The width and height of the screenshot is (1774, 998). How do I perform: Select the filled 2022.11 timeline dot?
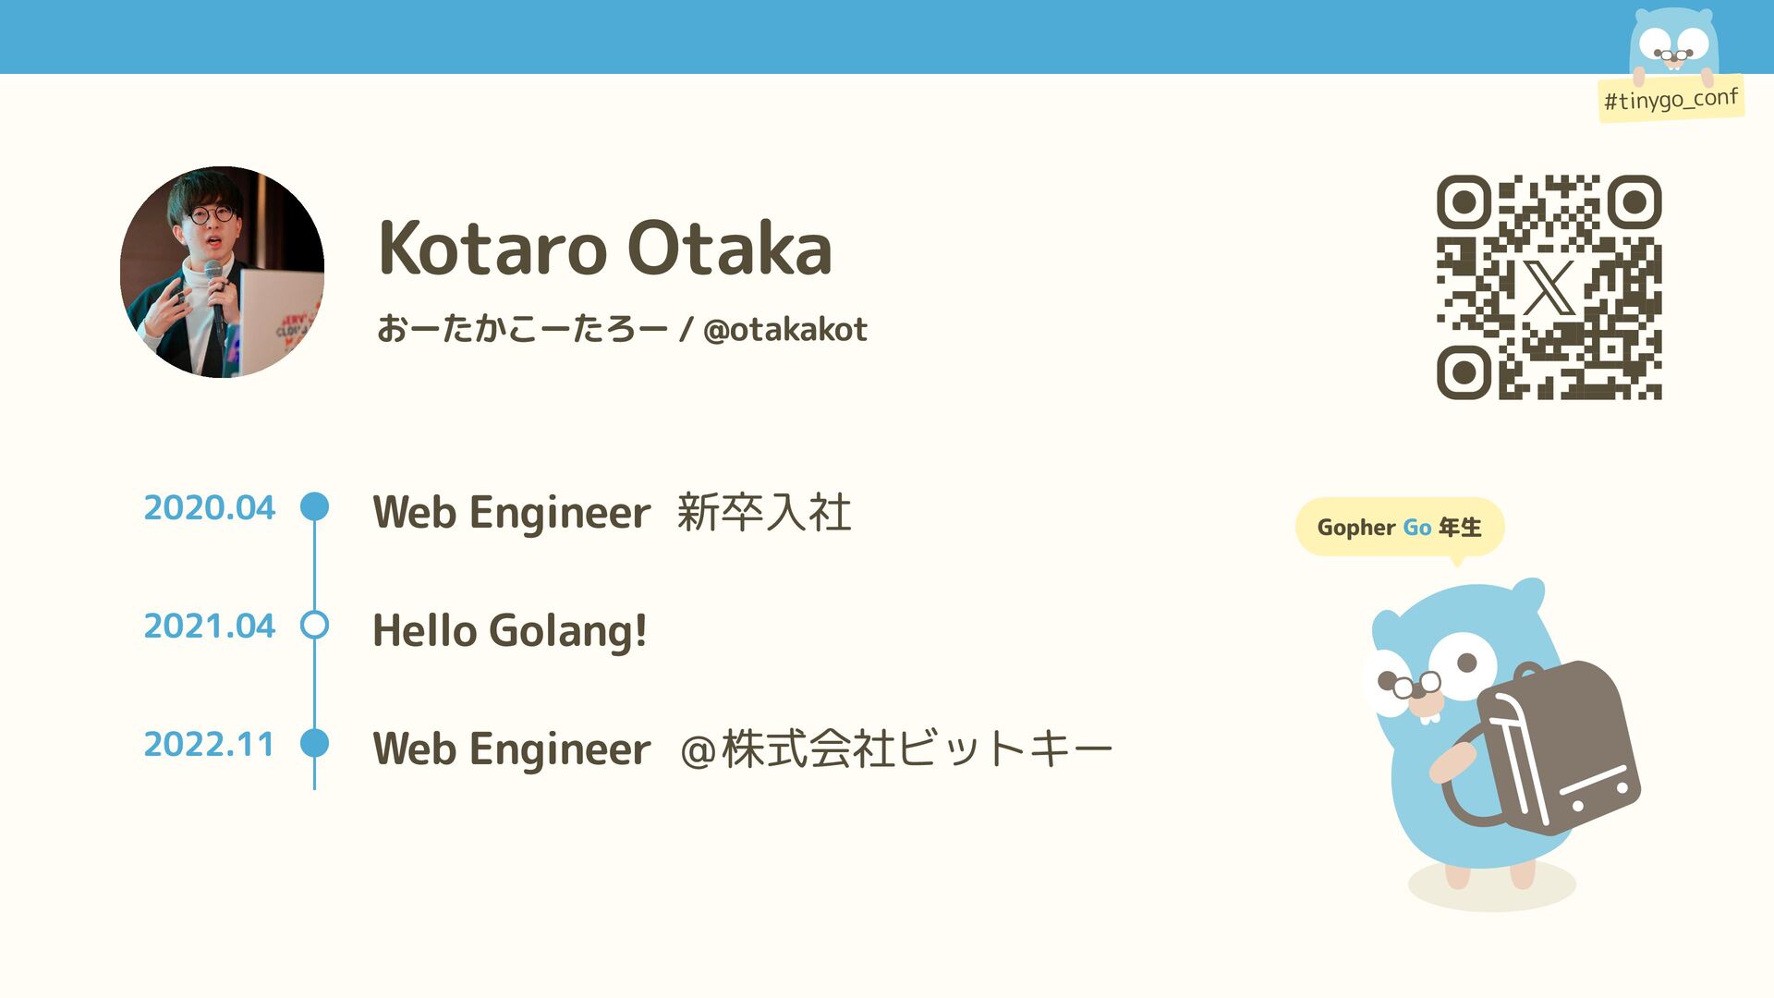pos(315,743)
